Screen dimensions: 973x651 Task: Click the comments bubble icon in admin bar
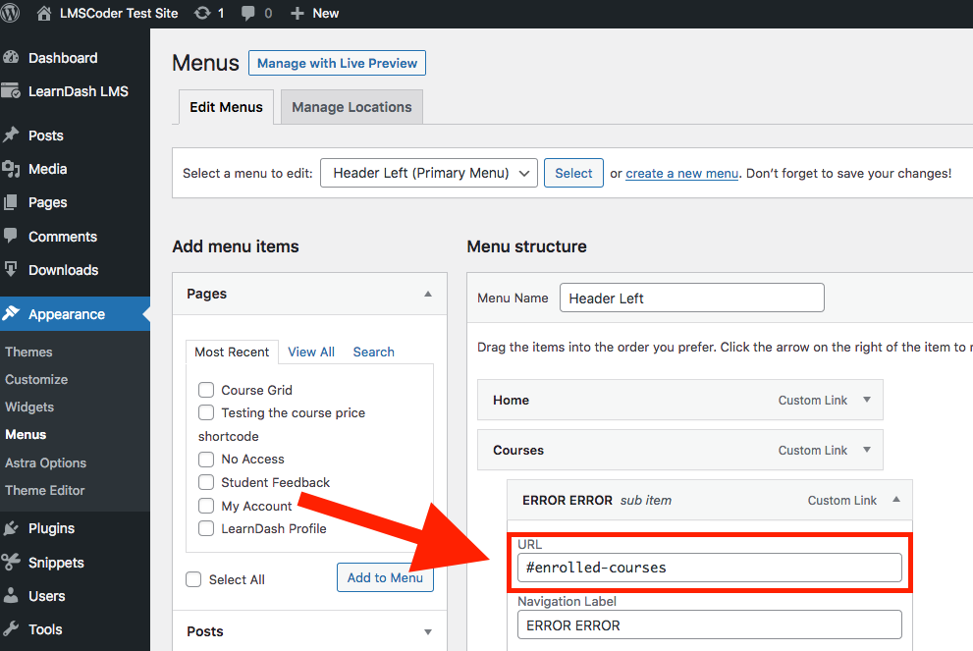click(248, 13)
